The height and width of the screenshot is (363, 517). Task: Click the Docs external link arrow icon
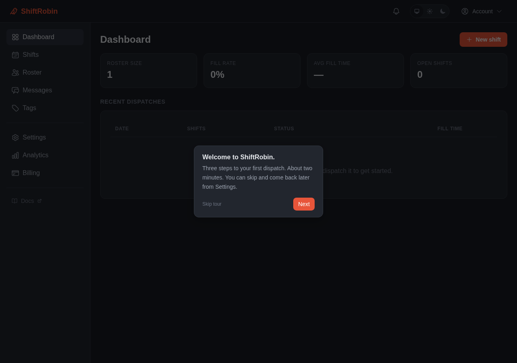[40, 201]
